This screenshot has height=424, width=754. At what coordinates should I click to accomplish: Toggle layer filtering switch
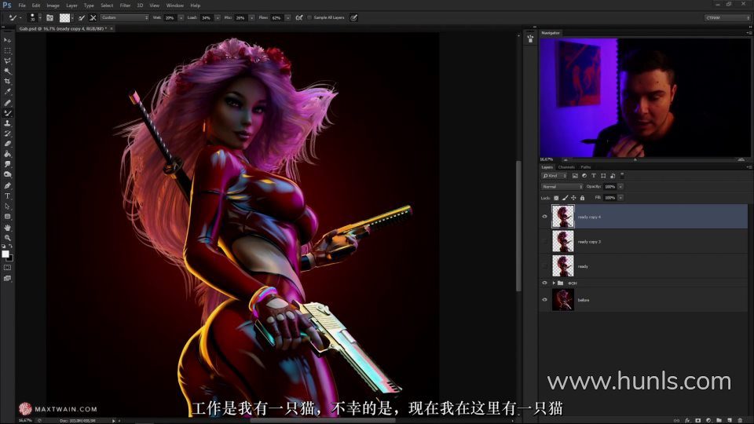click(x=622, y=175)
